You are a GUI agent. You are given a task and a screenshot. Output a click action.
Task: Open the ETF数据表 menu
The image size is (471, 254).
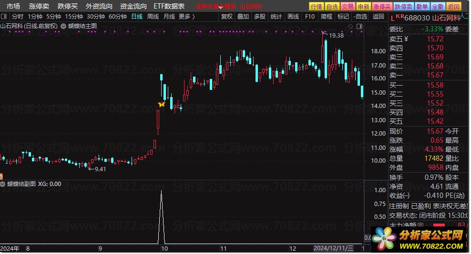coord(169,6)
